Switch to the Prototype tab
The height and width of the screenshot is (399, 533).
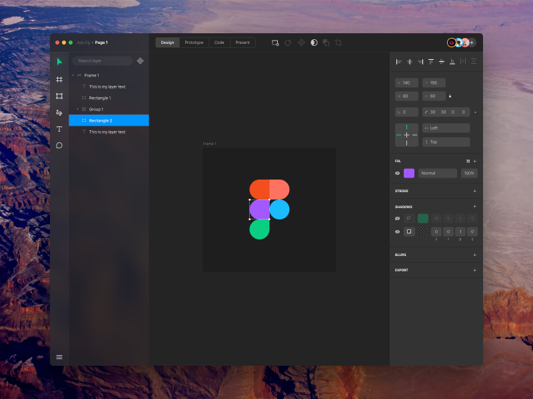click(194, 43)
